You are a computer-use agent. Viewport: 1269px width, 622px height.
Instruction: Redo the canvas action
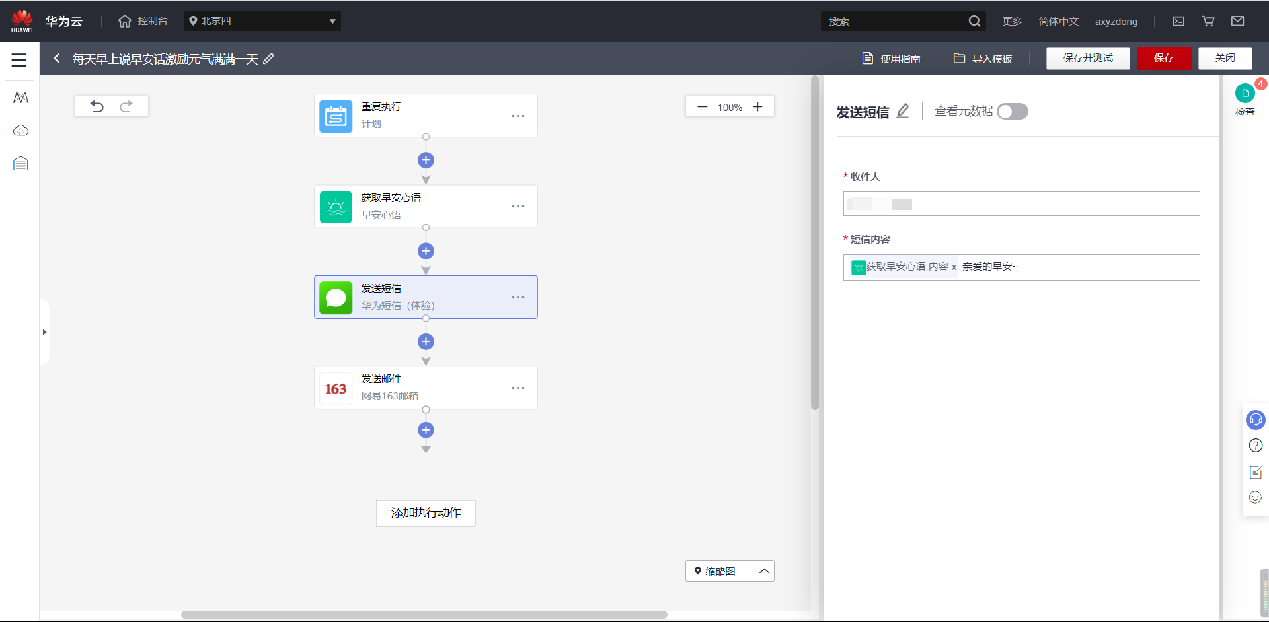[126, 106]
